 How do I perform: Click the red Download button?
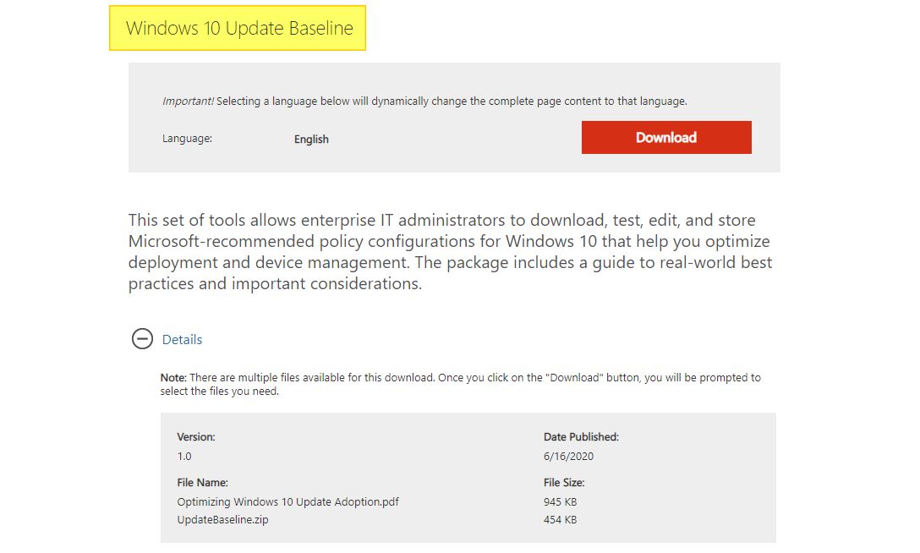coord(666,137)
